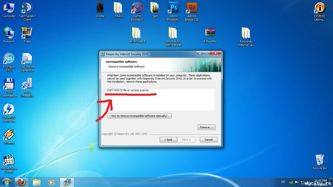Open the Kaspersky Internet Security folder

point(246,37)
